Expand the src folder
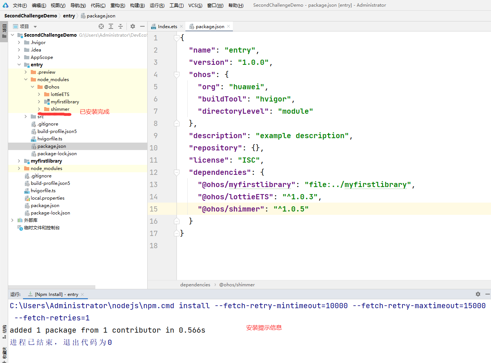The width and height of the screenshot is (491, 363). (26, 116)
